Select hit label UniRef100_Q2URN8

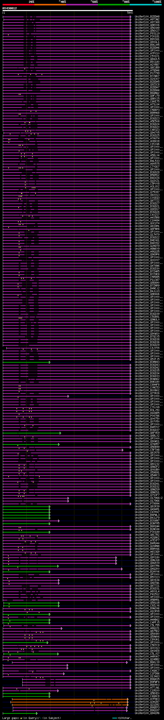147,546
